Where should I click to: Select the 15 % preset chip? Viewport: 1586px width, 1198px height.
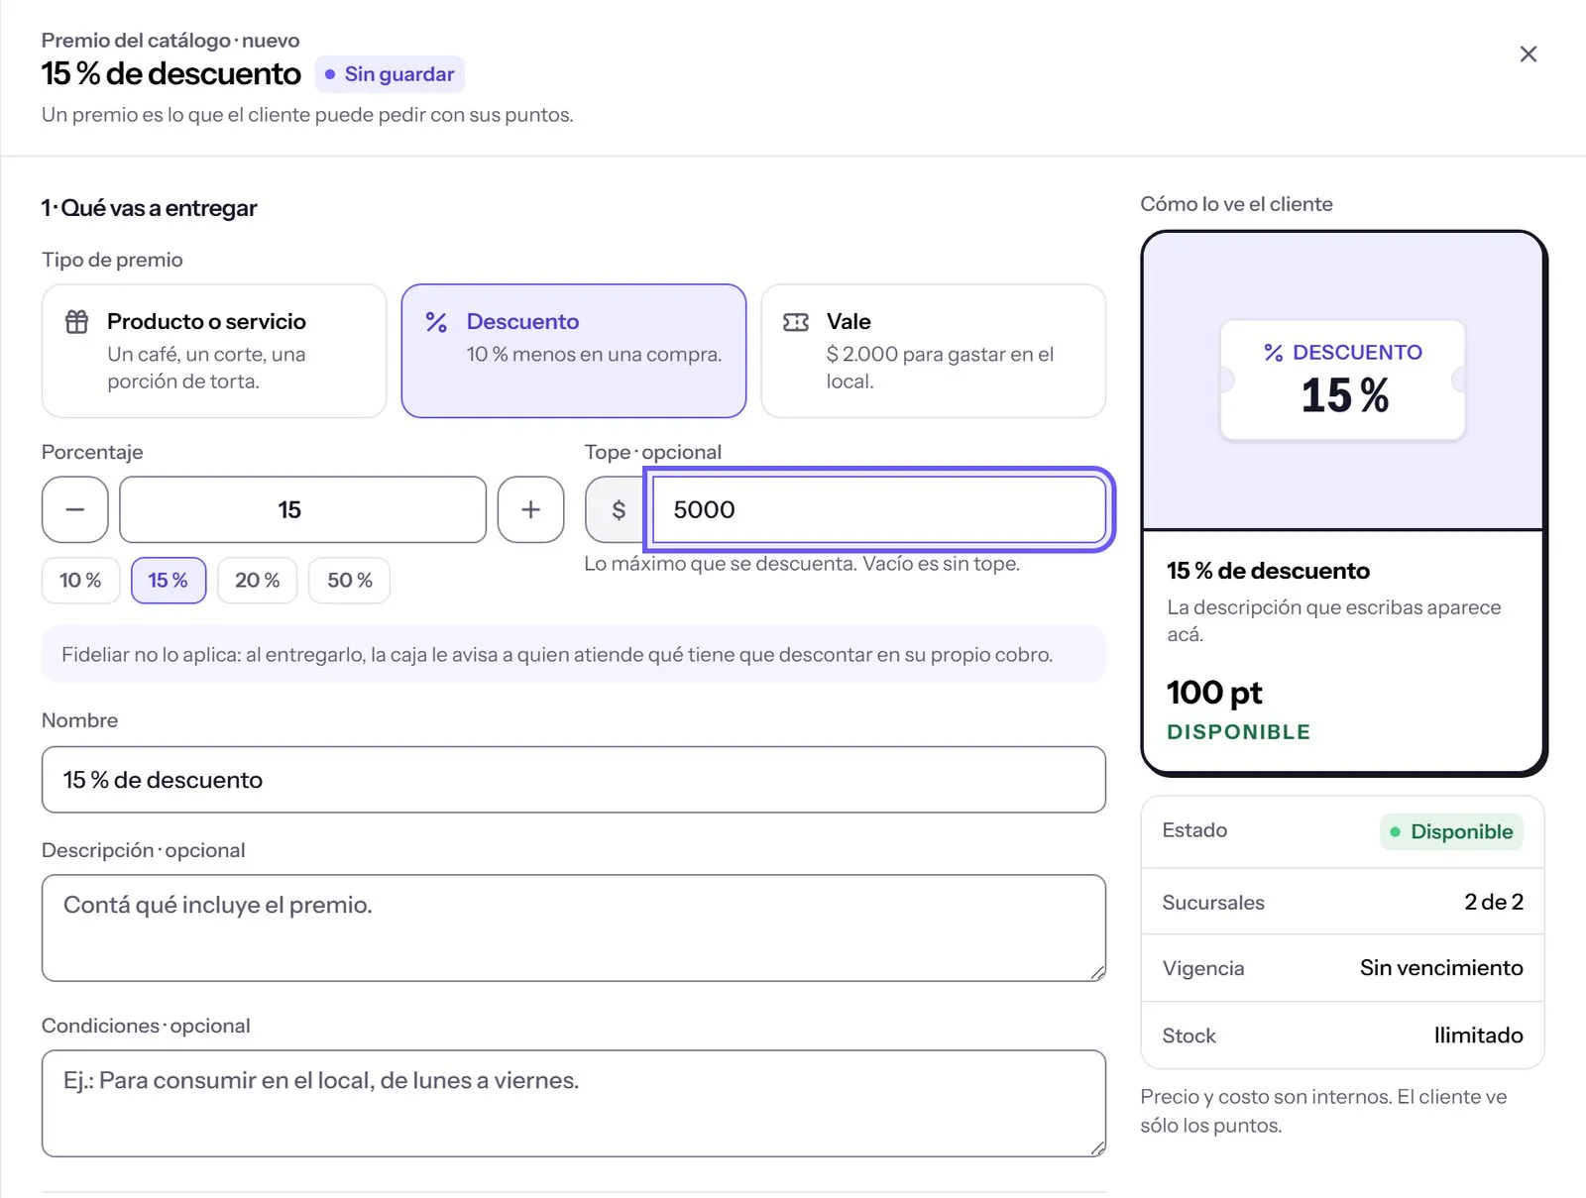coord(169,581)
